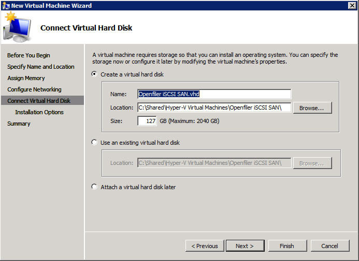Go to Before You Begin step
The width and height of the screenshot is (359, 261).
(x=28, y=55)
